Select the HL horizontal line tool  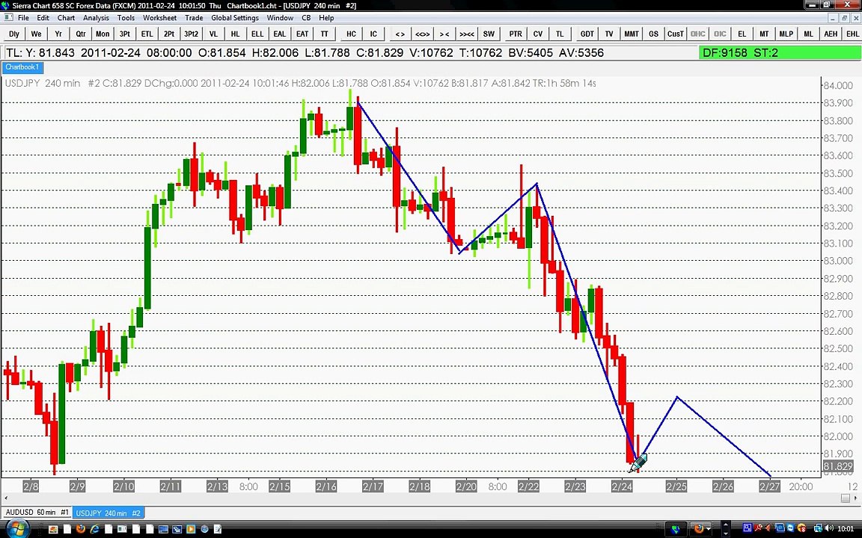click(x=235, y=34)
